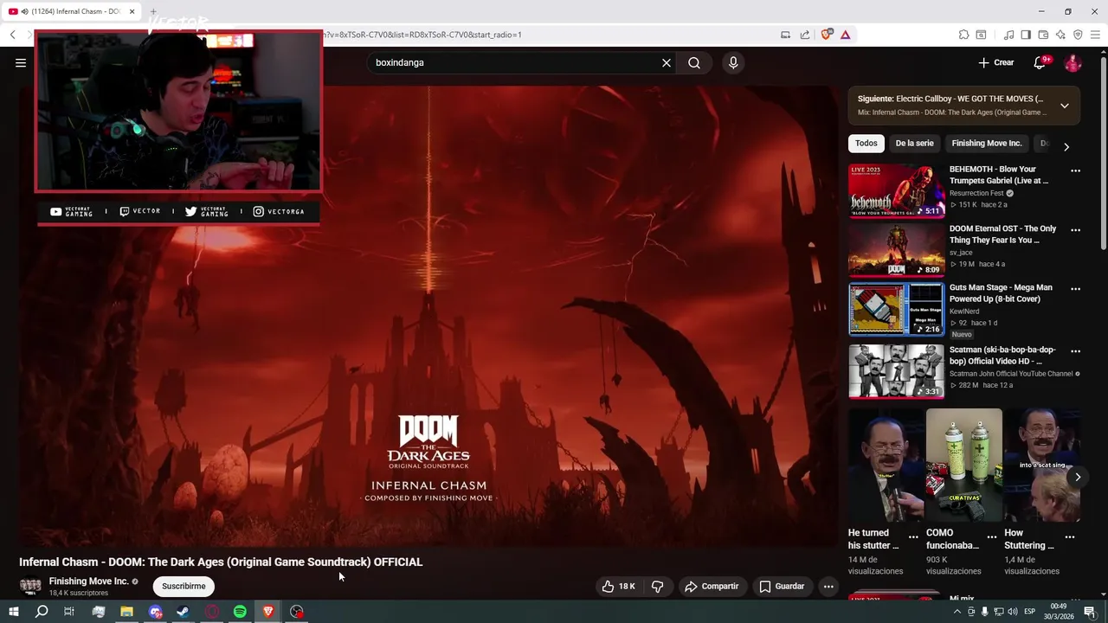Viewport: 1108px width, 623px height.
Task: Click the Brave Rewards triangle icon
Action: [845, 35]
